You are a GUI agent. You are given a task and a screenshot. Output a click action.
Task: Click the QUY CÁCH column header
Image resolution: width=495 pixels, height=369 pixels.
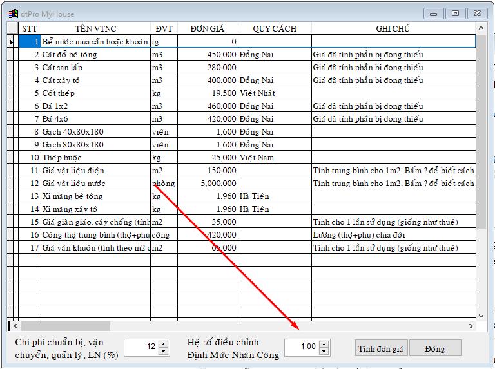[275, 28]
